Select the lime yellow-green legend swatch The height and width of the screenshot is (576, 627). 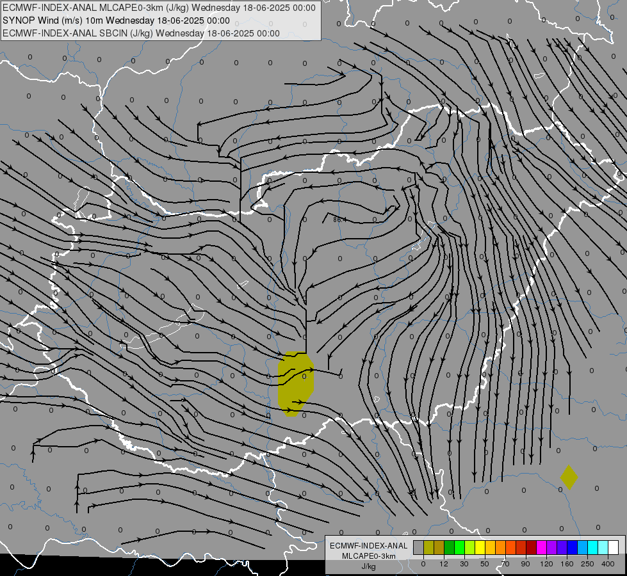click(470, 547)
